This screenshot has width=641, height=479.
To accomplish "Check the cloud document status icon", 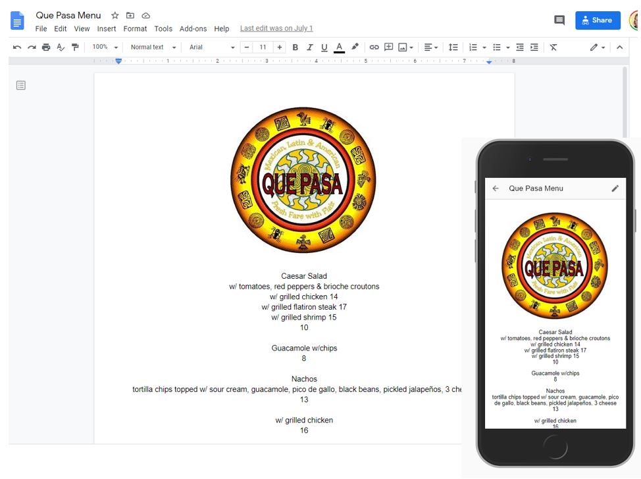I will [x=146, y=16].
